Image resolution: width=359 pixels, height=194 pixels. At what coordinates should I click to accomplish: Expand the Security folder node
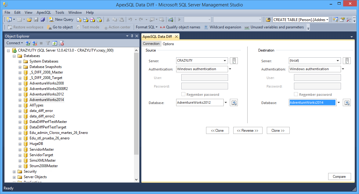point(14,171)
